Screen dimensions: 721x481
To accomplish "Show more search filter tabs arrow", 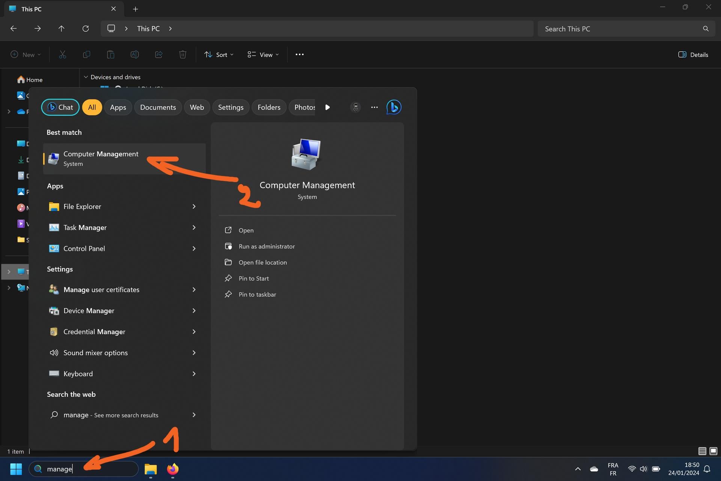I will pyautogui.click(x=327, y=107).
